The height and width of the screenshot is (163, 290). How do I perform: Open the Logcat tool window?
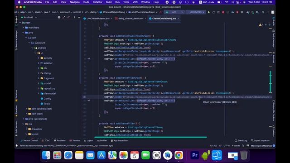point(89,141)
